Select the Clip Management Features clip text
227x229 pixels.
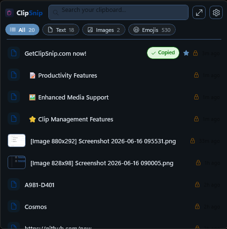(x=76, y=119)
